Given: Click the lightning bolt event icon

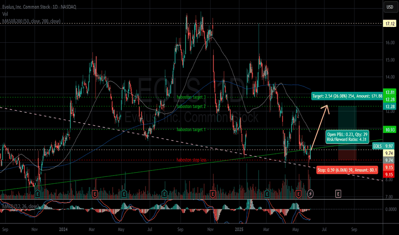Looking at the screenshot, I should (x=310, y=194).
